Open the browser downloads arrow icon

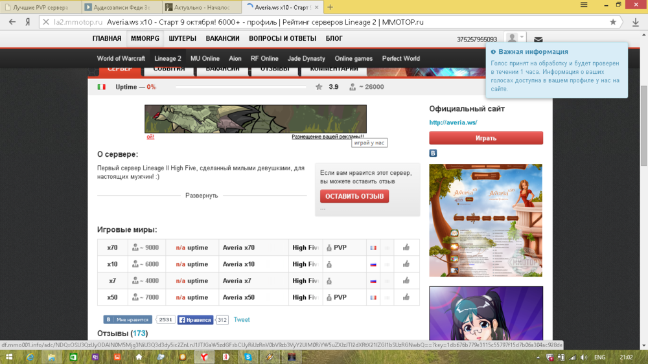tap(635, 22)
